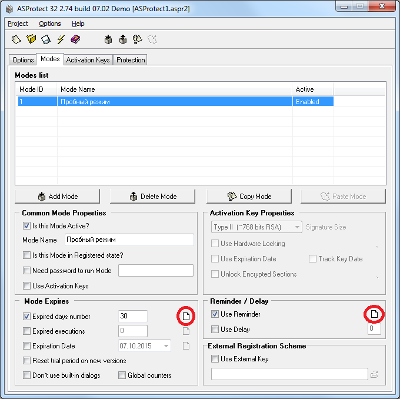Image resolution: width=400 pixels, height=399 pixels.
Task: Uncheck Expired days number
Action: pos(26,316)
